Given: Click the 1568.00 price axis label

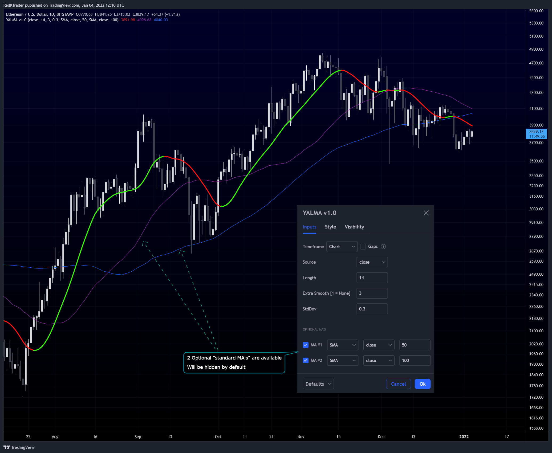Looking at the screenshot, I should click(x=536, y=428).
